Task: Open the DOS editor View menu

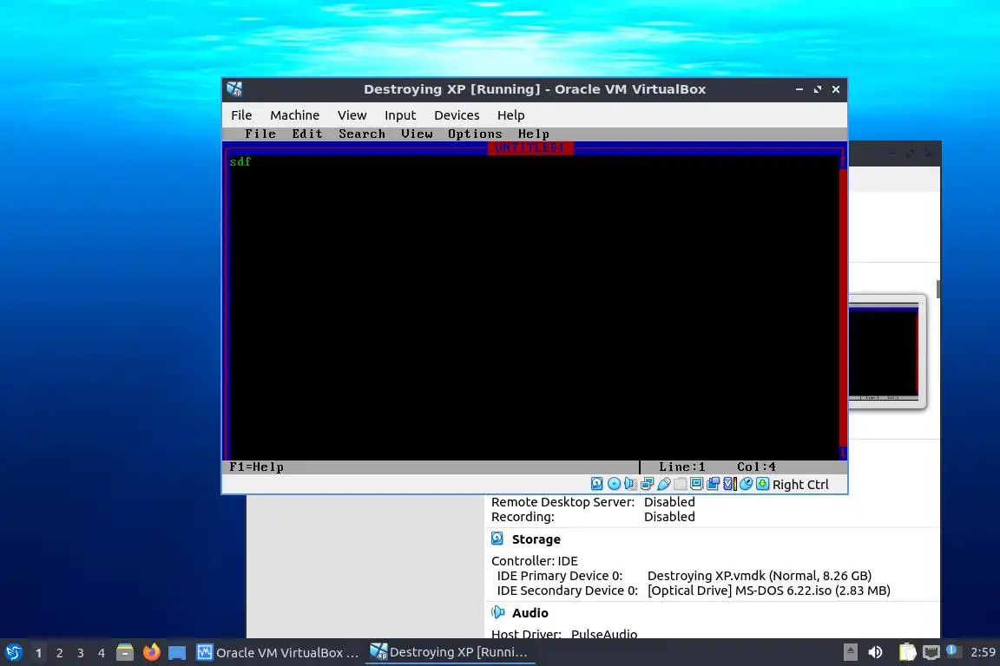Action: pyautogui.click(x=417, y=134)
